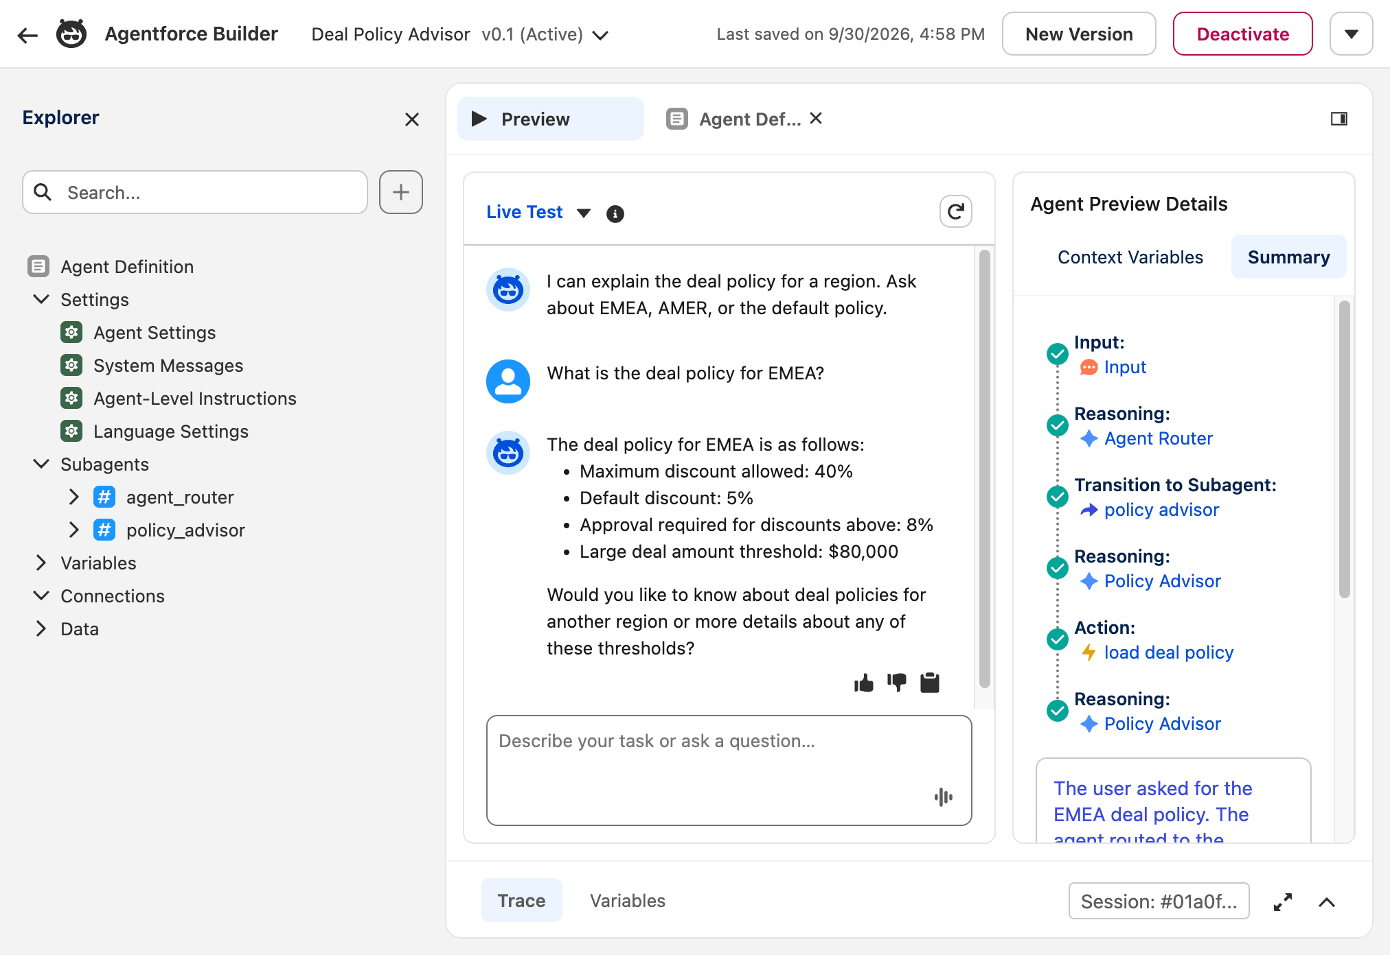Open the bottom Variables tab

click(x=628, y=900)
